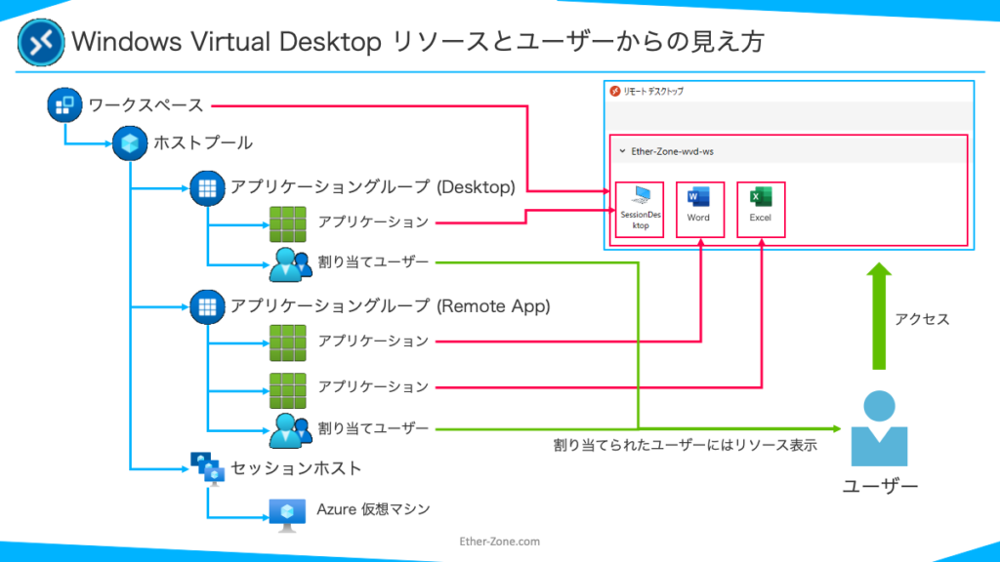Click the ホストプール label

203,142
